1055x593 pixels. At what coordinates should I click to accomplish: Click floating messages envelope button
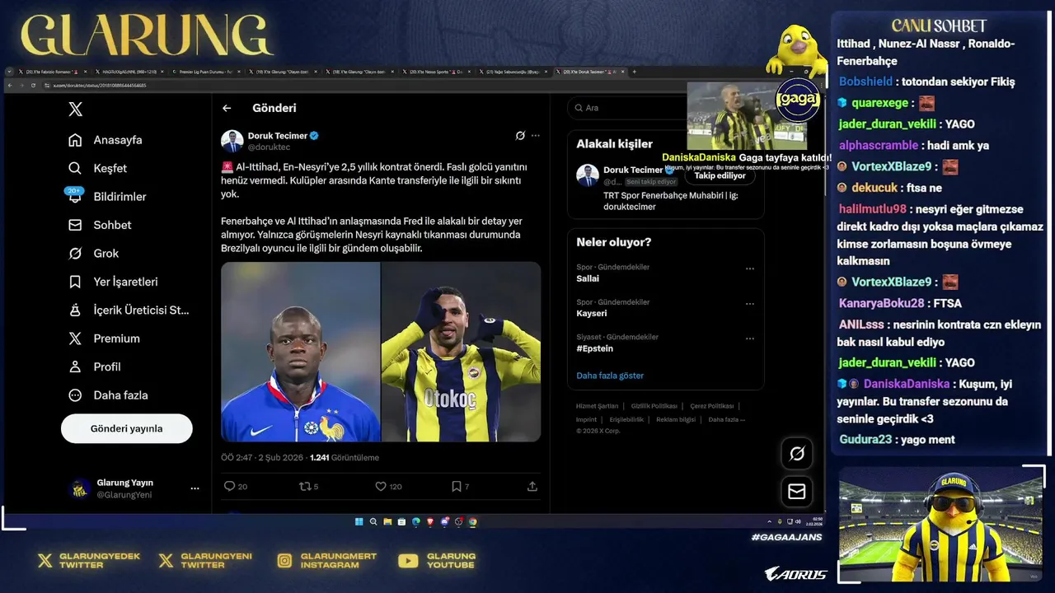point(796,492)
